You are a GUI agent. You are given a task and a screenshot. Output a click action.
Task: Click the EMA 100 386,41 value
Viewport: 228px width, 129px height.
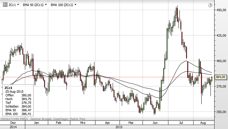(26, 114)
